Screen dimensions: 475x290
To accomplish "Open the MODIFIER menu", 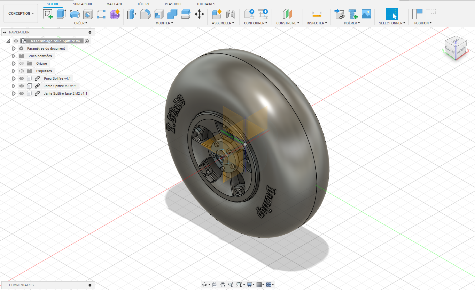I will (164, 23).
